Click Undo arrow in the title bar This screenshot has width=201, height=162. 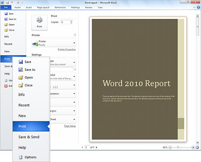12,3
